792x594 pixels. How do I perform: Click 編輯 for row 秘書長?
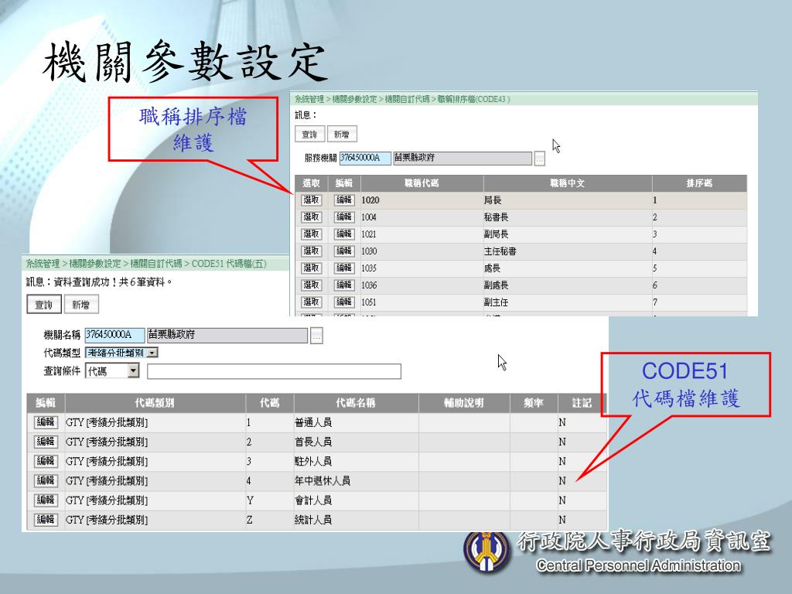click(344, 217)
